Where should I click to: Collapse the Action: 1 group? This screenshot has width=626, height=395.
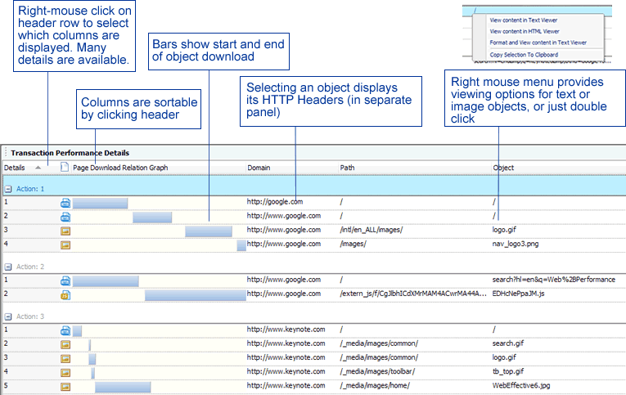[x=8, y=189]
